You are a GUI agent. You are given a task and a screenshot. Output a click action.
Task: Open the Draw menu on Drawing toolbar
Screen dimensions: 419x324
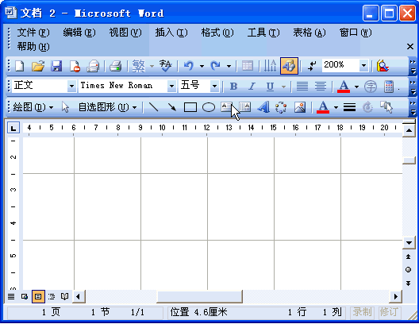[x=33, y=107]
